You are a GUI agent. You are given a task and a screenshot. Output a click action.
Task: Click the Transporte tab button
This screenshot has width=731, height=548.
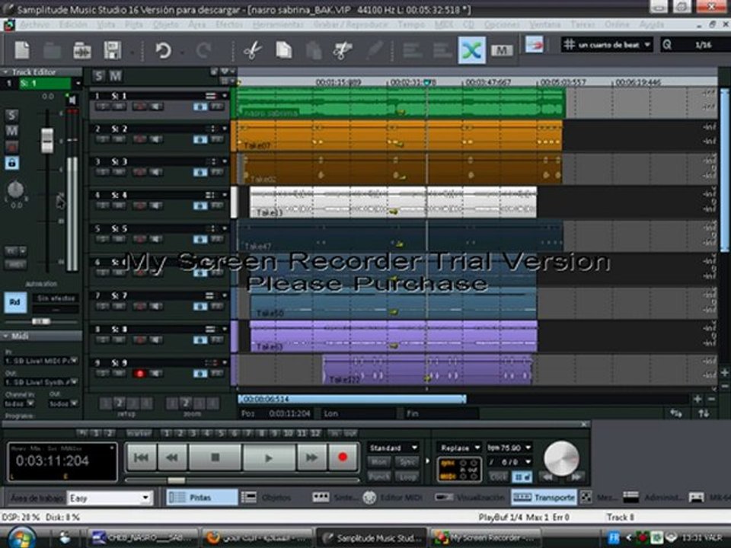(544, 498)
